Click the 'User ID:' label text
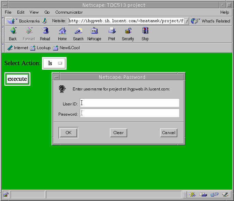The image size is (234, 201). pyautogui.click(x=70, y=104)
